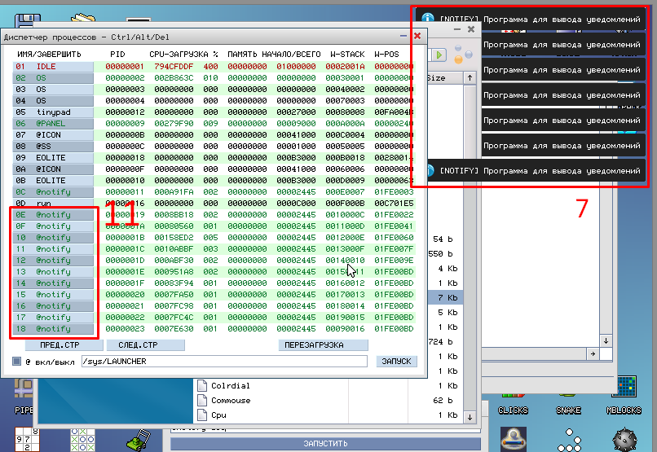
Task: Open the white-dots checkers desktop icon
Action: [569, 441]
